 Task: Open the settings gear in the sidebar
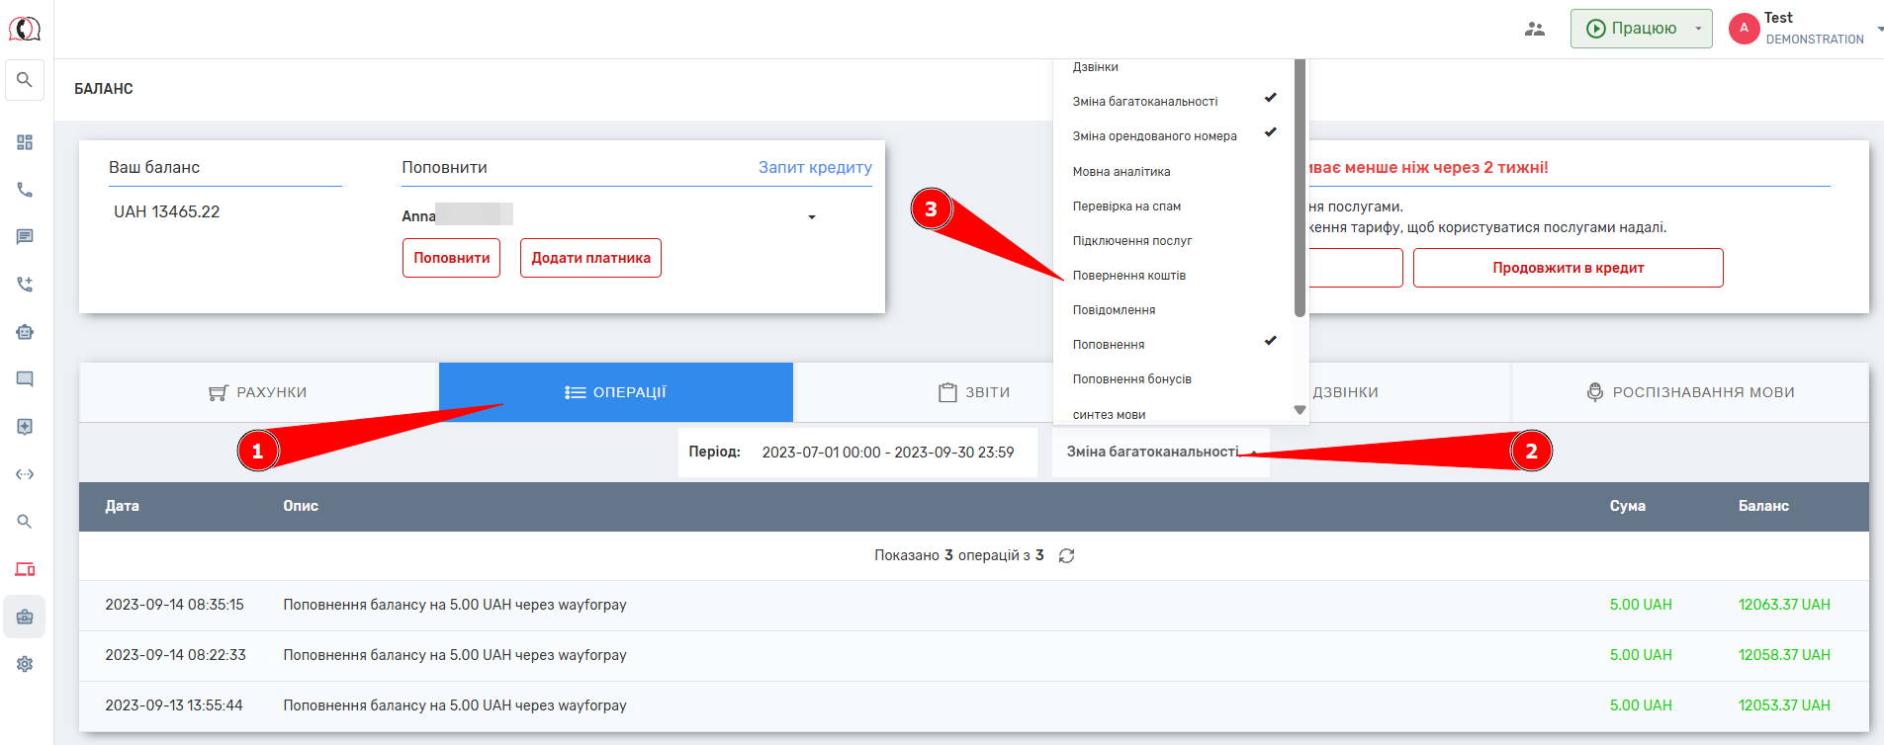(x=25, y=664)
